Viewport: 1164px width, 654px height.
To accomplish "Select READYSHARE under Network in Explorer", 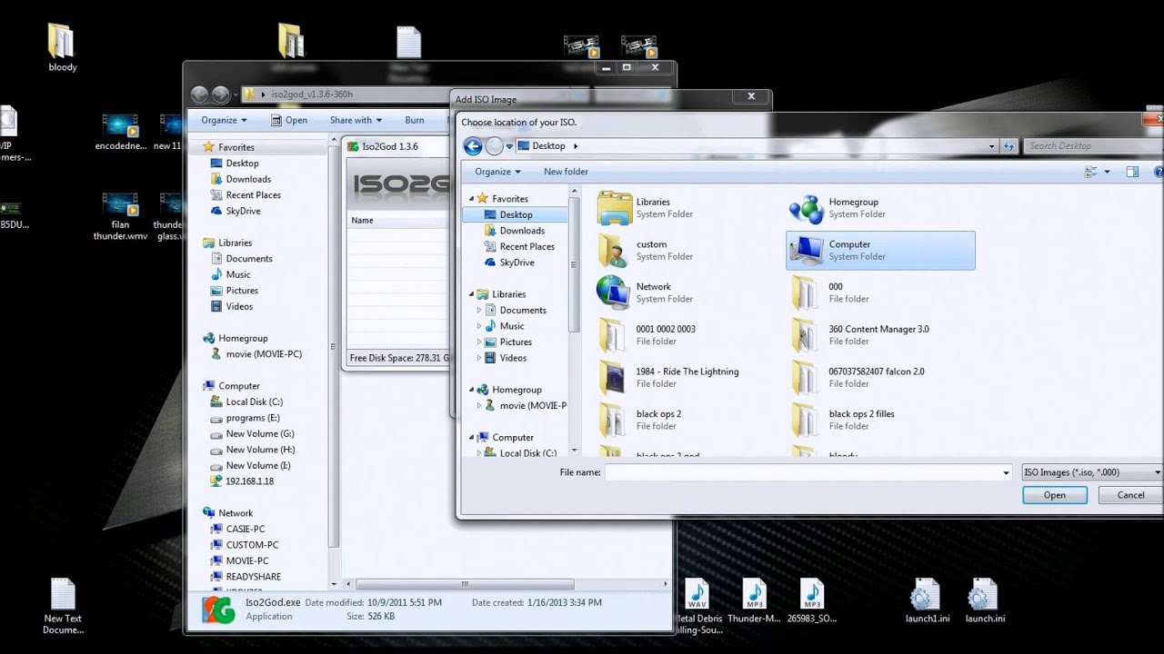I will tap(244, 577).
